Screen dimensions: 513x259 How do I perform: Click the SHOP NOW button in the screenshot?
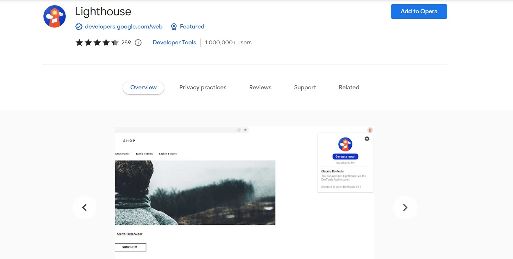coord(131,247)
